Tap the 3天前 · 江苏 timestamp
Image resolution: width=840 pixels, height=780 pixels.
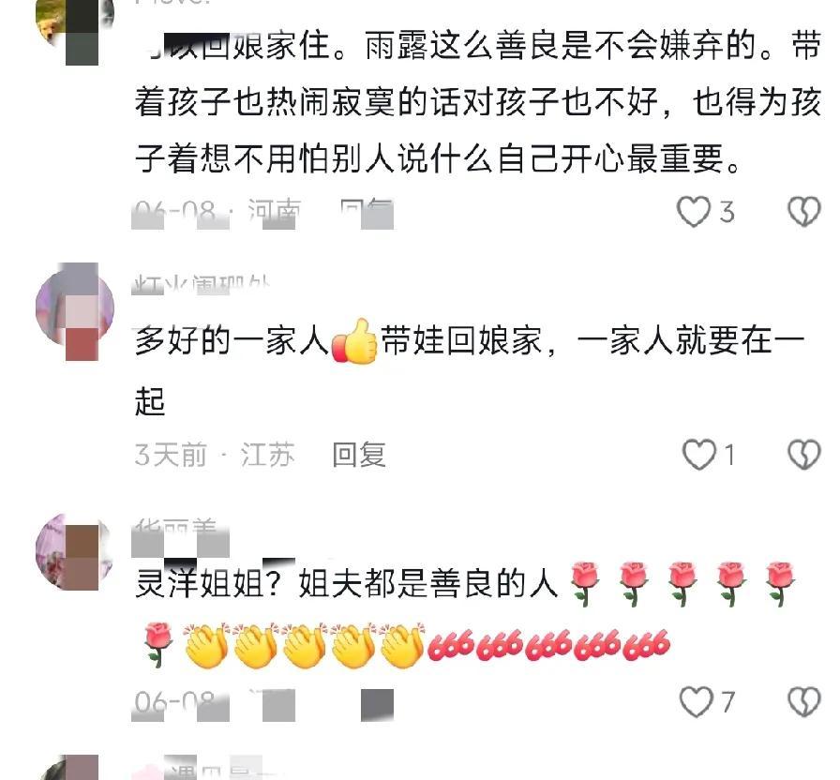[215, 455]
